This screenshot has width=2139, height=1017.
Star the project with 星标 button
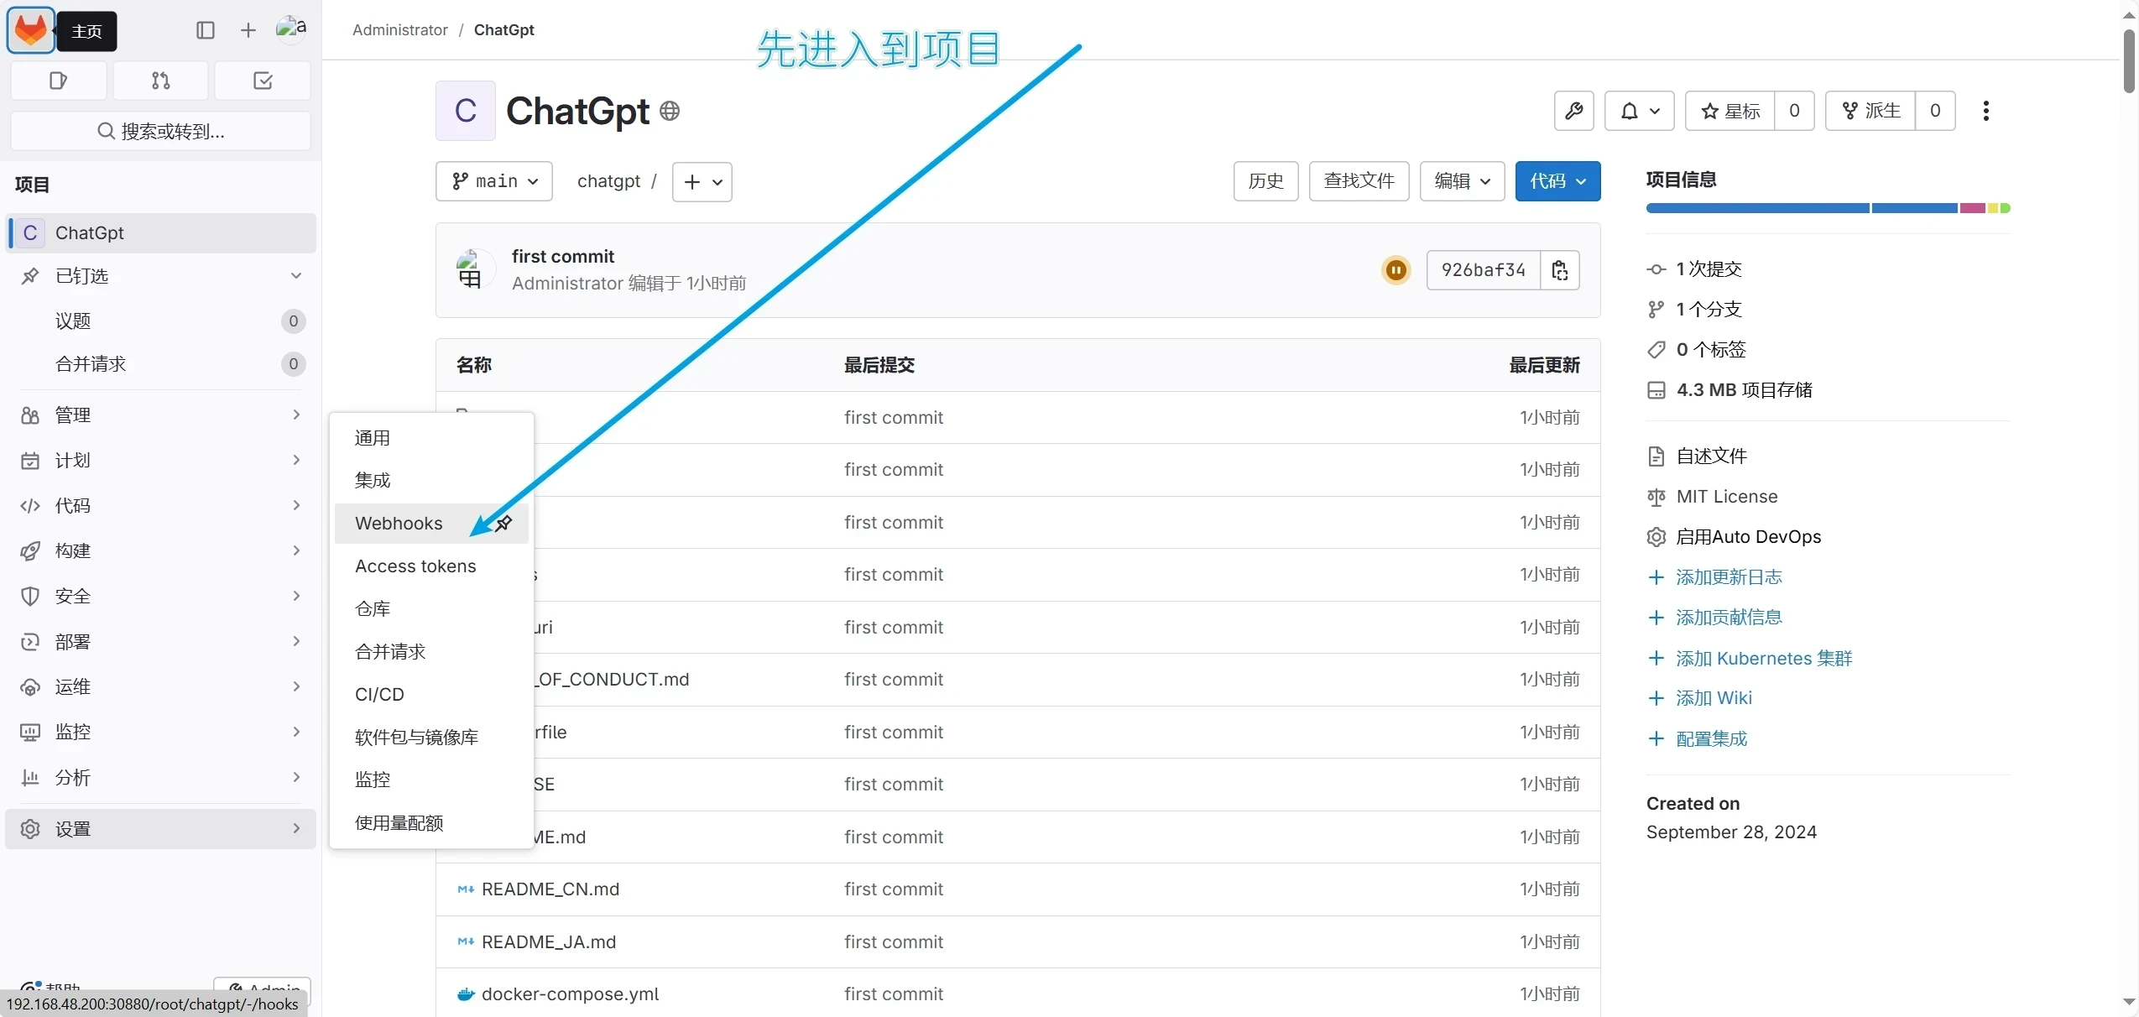(1730, 111)
